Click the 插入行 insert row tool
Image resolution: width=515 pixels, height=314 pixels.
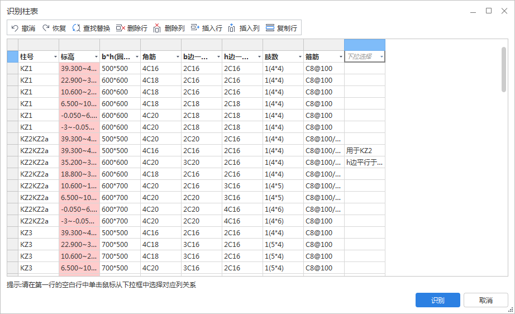(x=207, y=28)
